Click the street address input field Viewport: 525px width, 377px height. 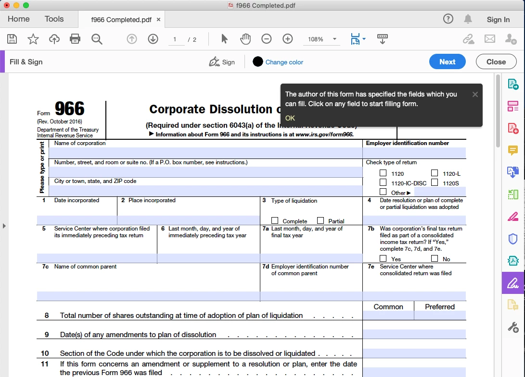click(x=205, y=172)
